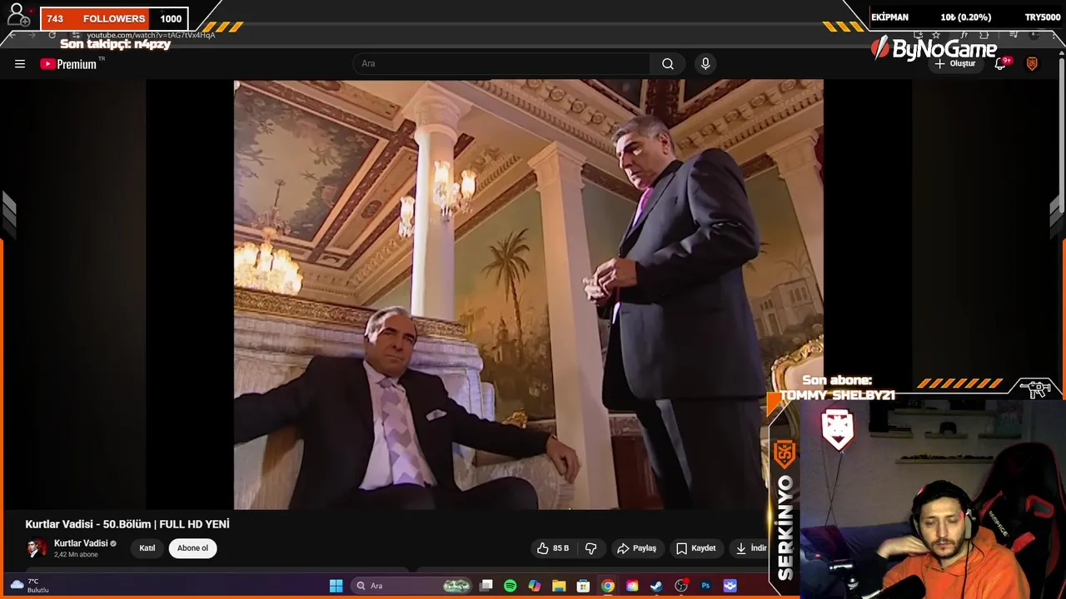Viewport: 1066px width, 599px height.
Task: Subscribe with the Abone ol button
Action: coord(192,548)
